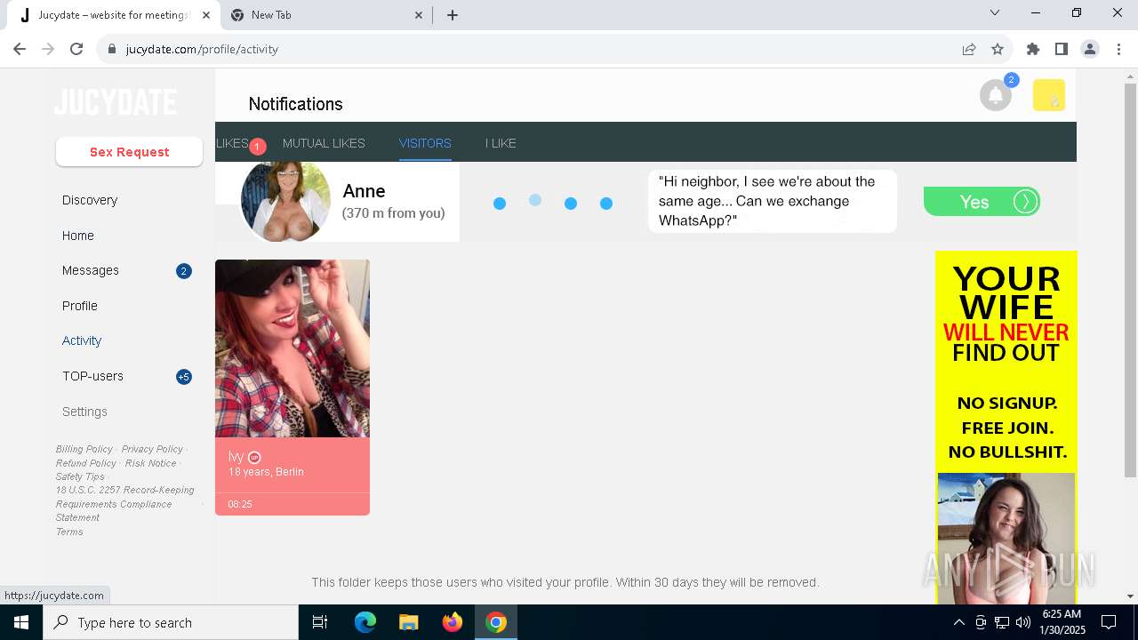The width and height of the screenshot is (1138, 640).
Task: Click Anne name in chat banner
Action: pos(364,191)
